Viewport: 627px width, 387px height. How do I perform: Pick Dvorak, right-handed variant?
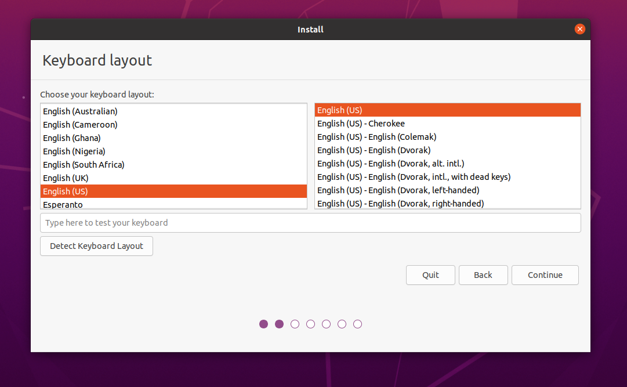[x=400, y=203]
